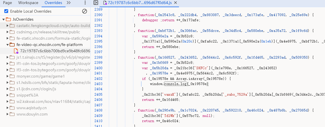
Task: Click the debugger keyword on line 2391
Action: pos(150,20)
